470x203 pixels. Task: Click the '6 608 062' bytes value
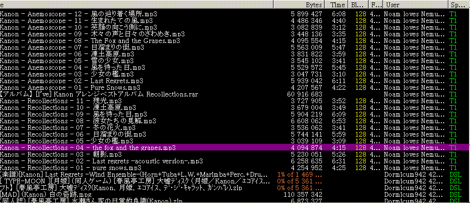[x=307, y=121]
